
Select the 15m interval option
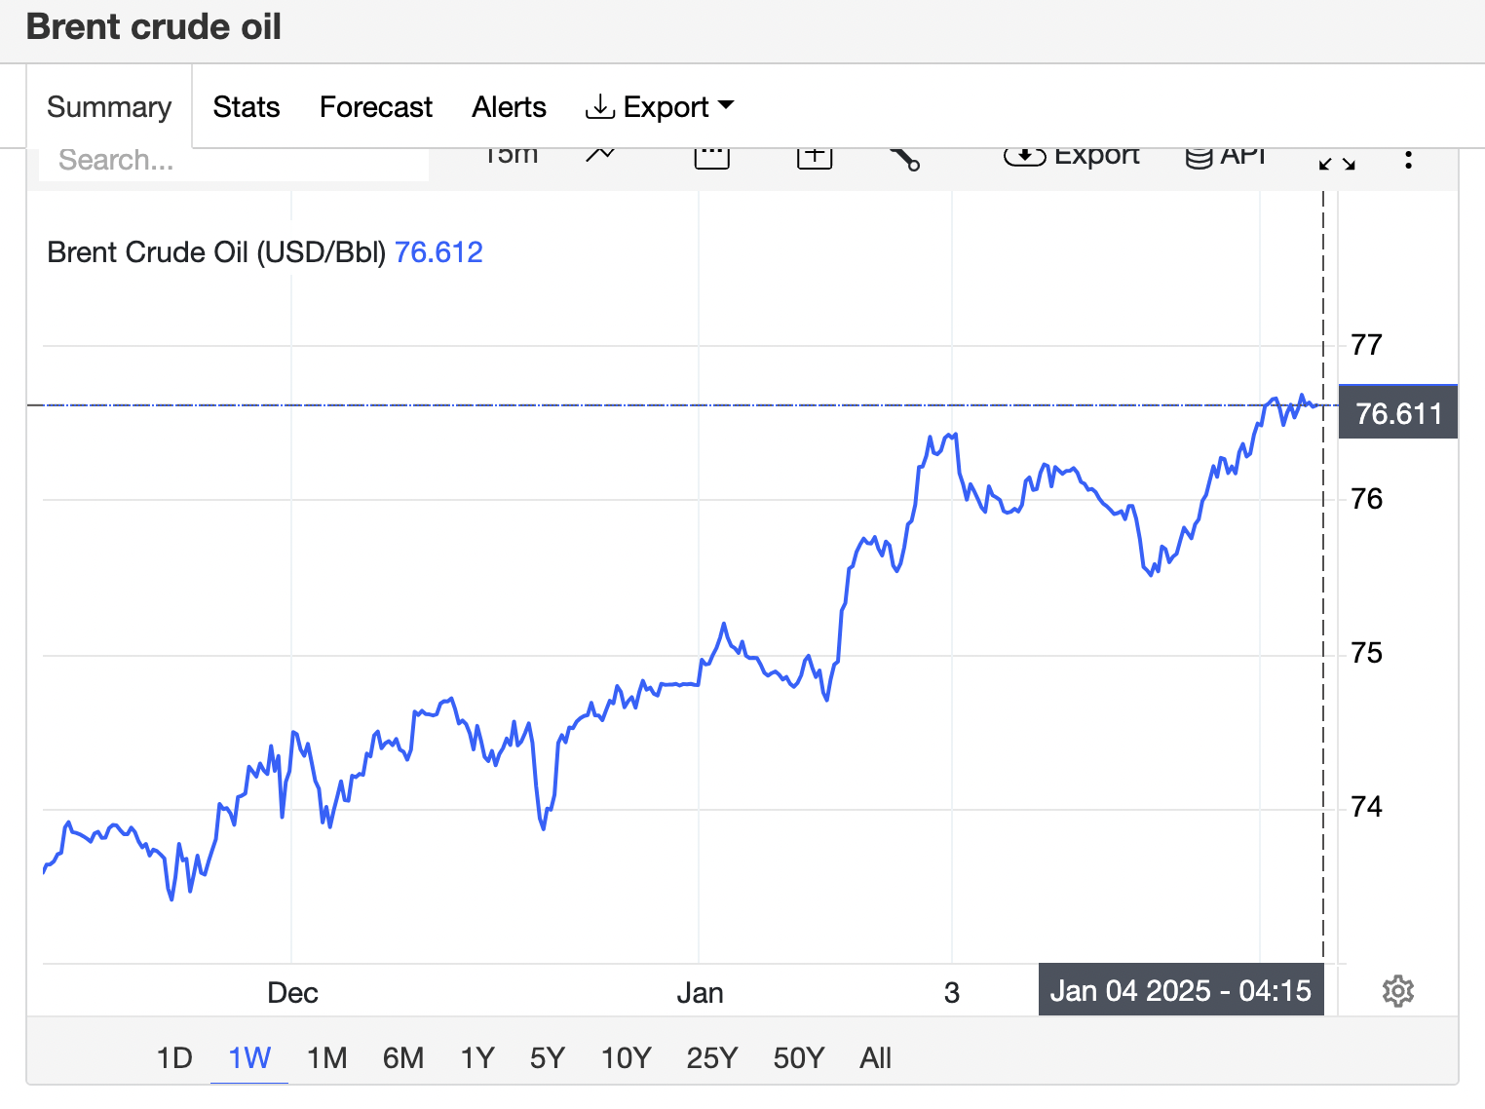click(x=511, y=156)
